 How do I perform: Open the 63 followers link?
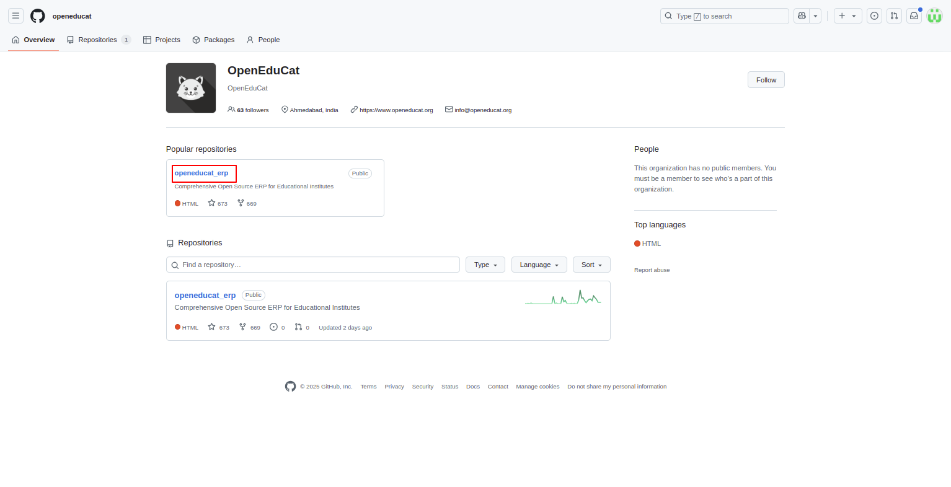pyautogui.click(x=248, y=110)
